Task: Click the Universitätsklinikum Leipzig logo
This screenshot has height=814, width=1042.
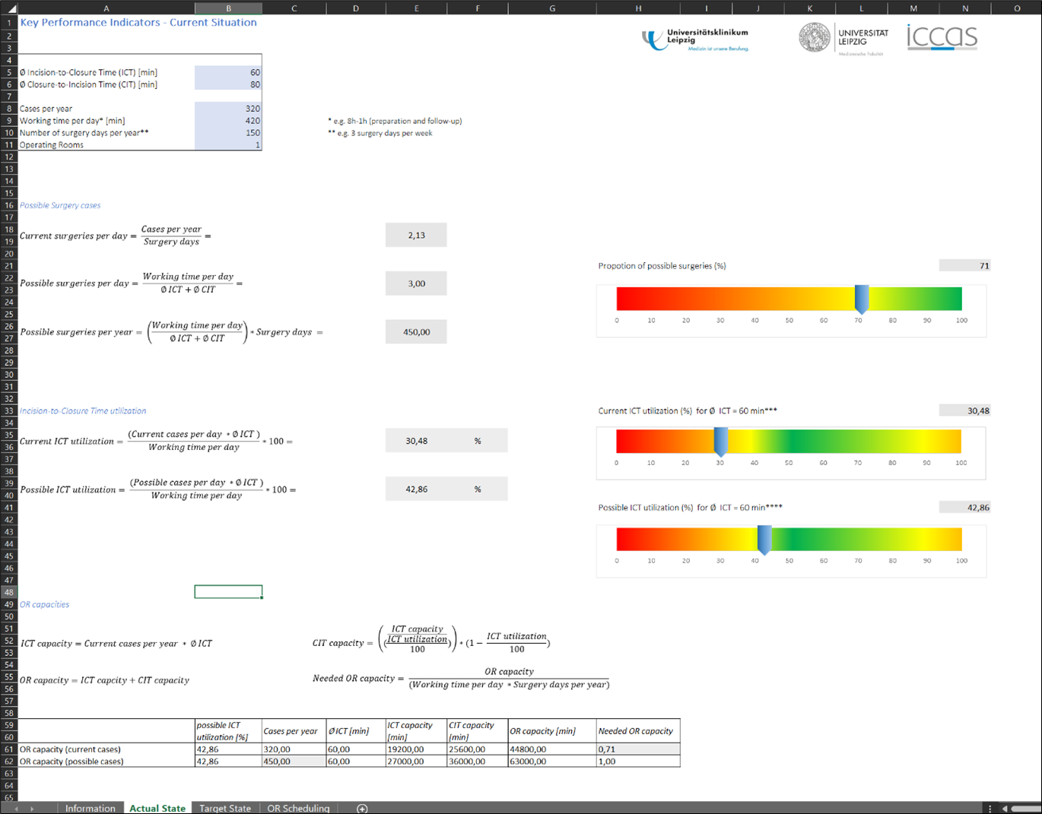Action: point(695,40)
